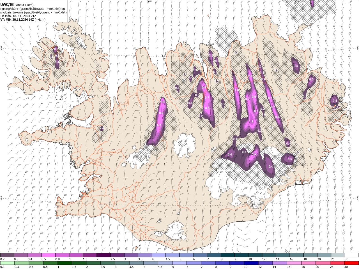The image size is (359, 269).
Task: Click the 0.2 dark mauve snow legend swatch
Action: (7, 255)
